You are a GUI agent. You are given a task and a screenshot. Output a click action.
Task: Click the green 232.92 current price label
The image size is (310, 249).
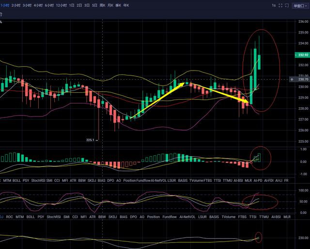pyautogui.click(x=302, y=56)
